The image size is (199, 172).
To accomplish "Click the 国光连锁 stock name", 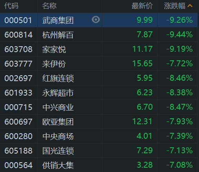I will 58,151.
